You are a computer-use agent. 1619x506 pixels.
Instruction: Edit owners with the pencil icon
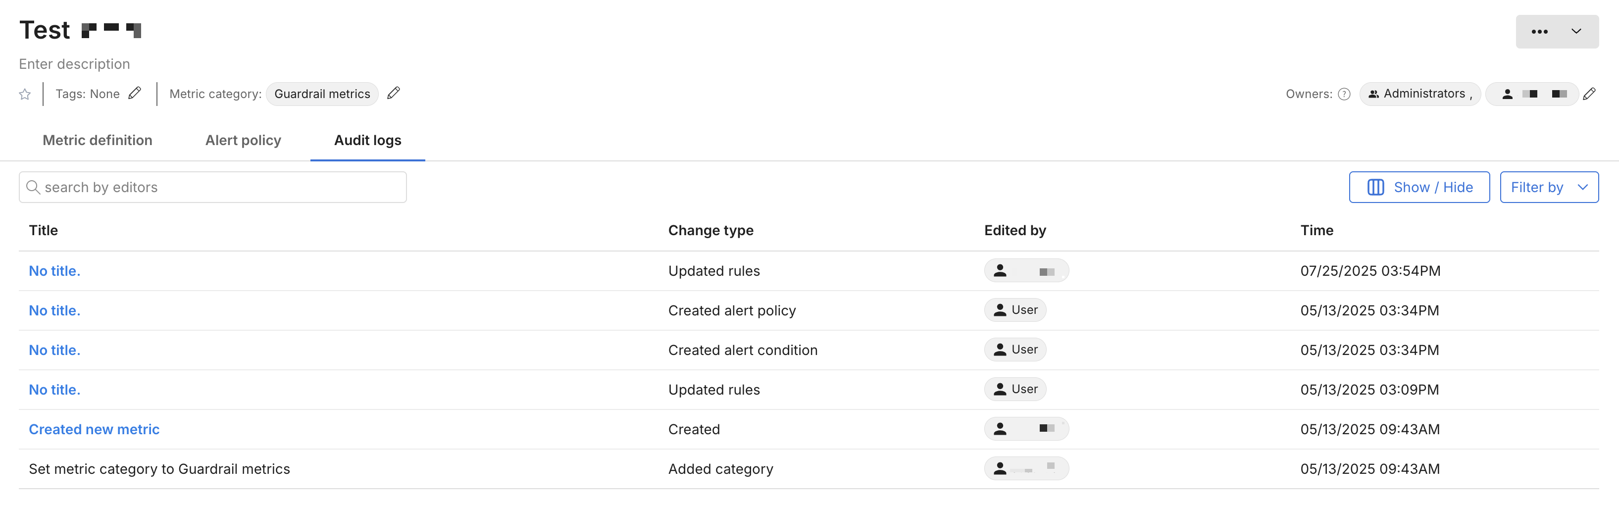[x=1589, y=94]
